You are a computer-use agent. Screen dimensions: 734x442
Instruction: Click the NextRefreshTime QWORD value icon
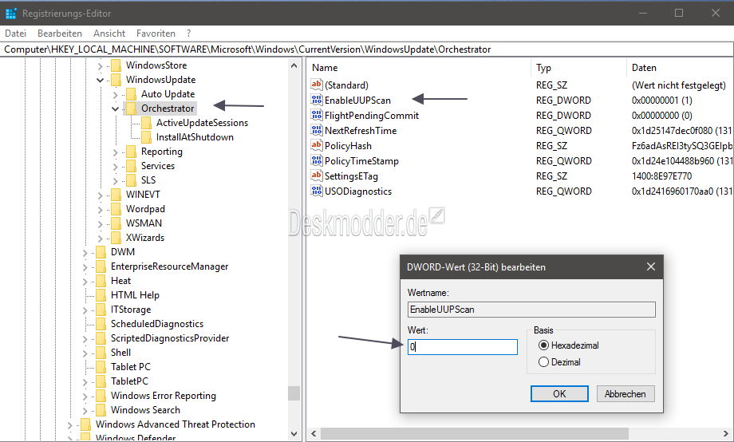pyautogui.click(x=317, y=130)
